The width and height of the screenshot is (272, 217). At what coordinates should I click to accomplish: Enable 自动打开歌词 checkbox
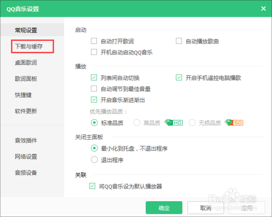pyautogui.click(x=94, y=41)
